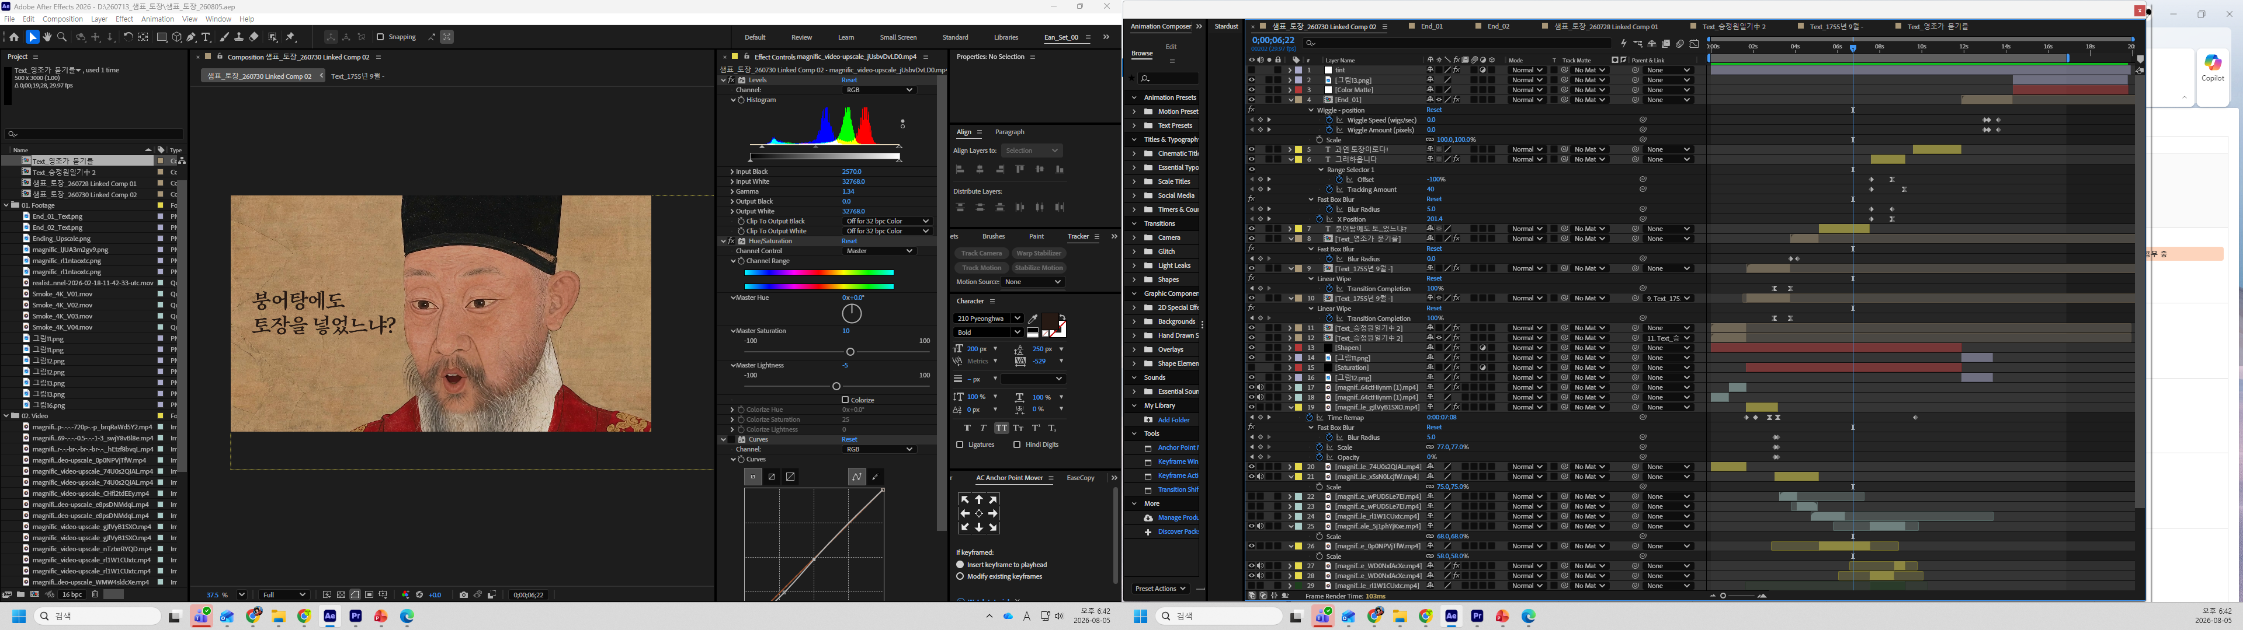
Task: Open the Motion Source dropdown in Tracker
Action: [1033, 282]
